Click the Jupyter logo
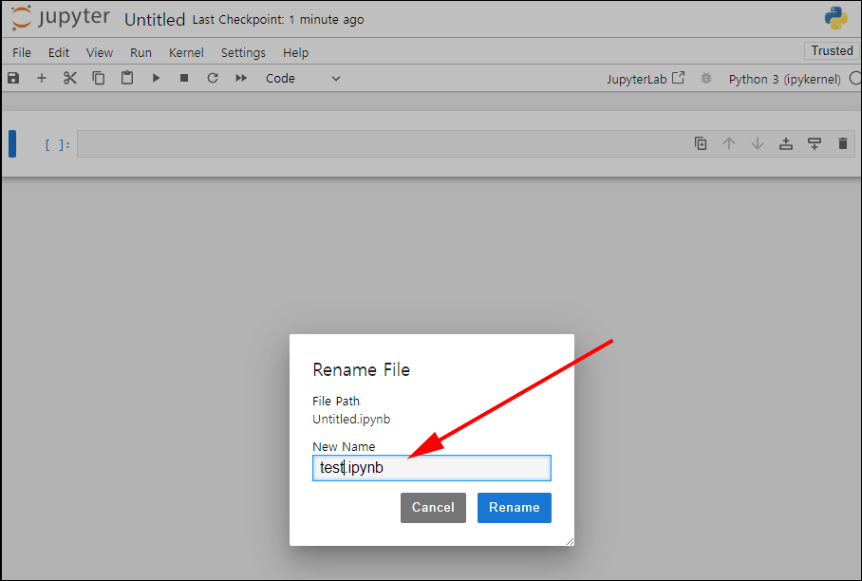Image resolution: width=862 pixels, height=581 pixels. click(60, 18)
